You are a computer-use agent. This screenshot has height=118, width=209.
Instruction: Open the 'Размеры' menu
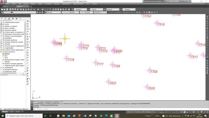(x=56, y=4)
